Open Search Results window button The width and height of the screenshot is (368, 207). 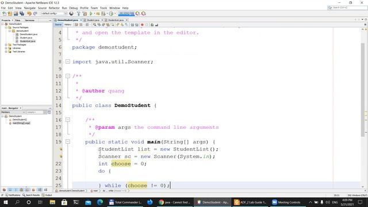click(x=31, y=195)
